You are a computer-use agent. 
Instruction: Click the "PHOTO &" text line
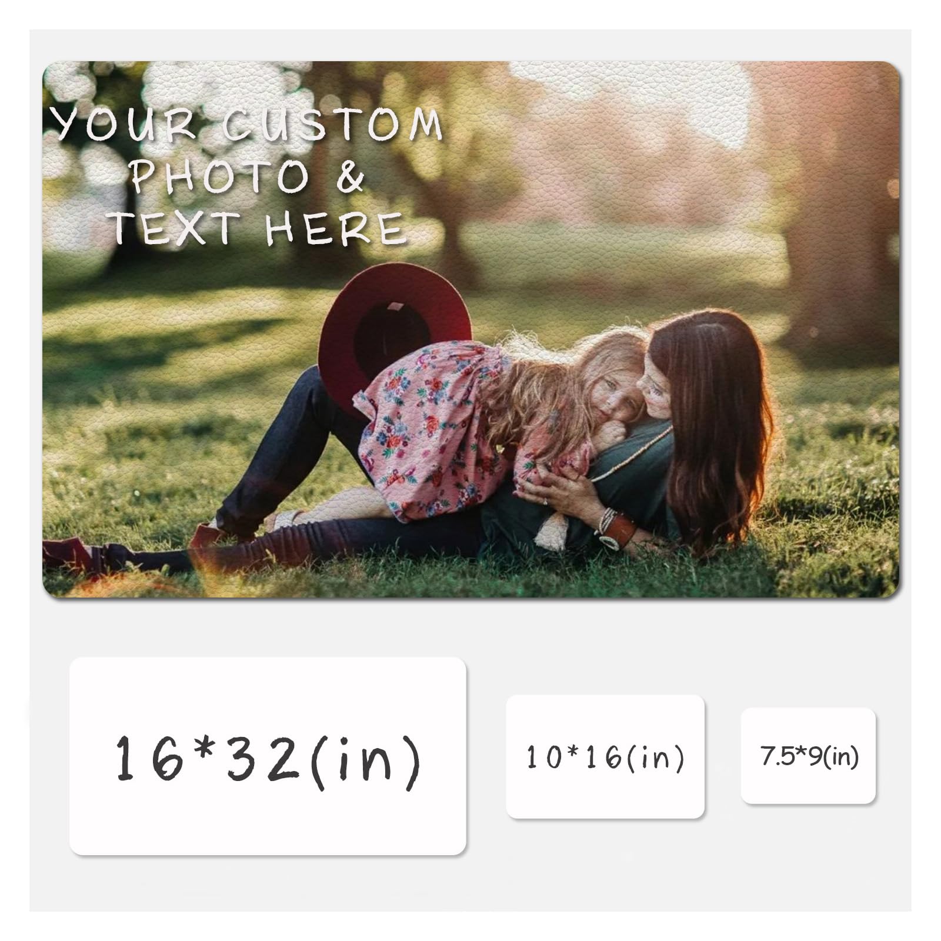(247, 175)
